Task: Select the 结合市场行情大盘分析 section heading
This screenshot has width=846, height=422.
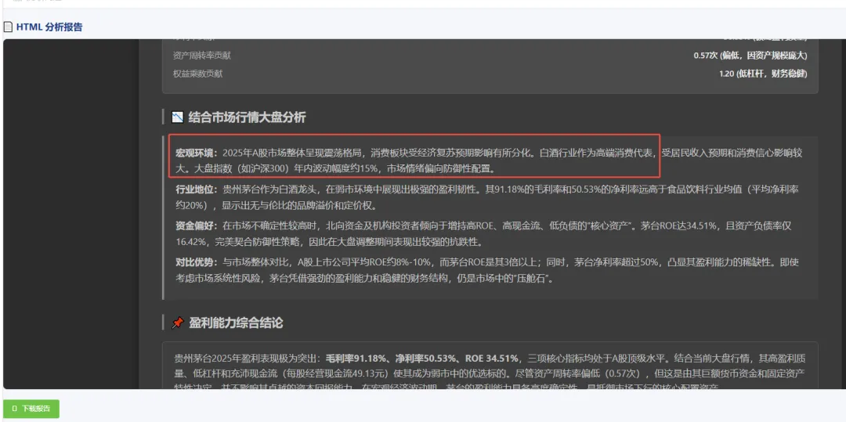Action: (x=247, y=117)
